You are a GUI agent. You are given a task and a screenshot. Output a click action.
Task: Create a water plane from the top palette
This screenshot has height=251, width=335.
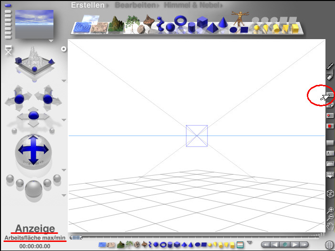(82, 27)
